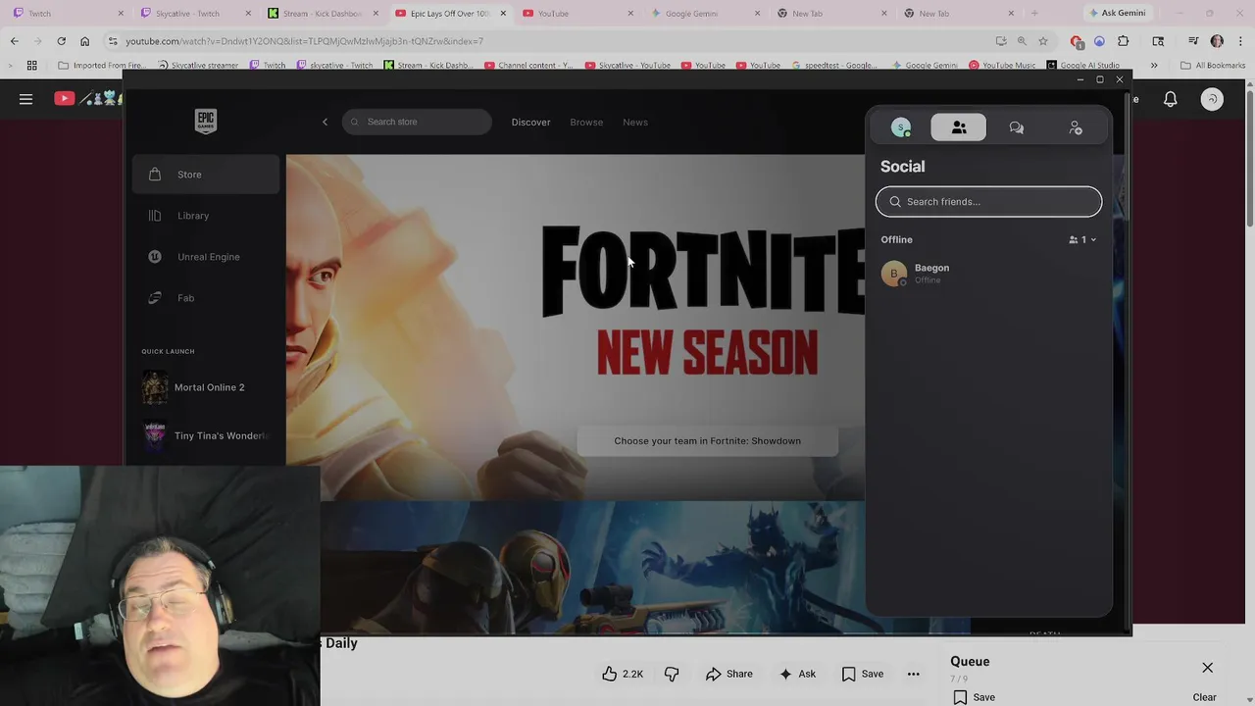Click the Library grid icon
Screen dimensions: 1255x706
(155, 216)
